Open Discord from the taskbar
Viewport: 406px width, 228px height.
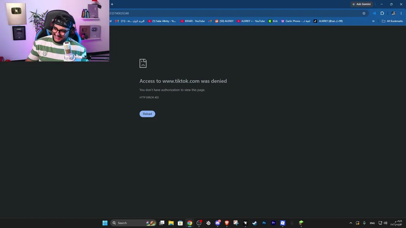[x=218, y=223]
